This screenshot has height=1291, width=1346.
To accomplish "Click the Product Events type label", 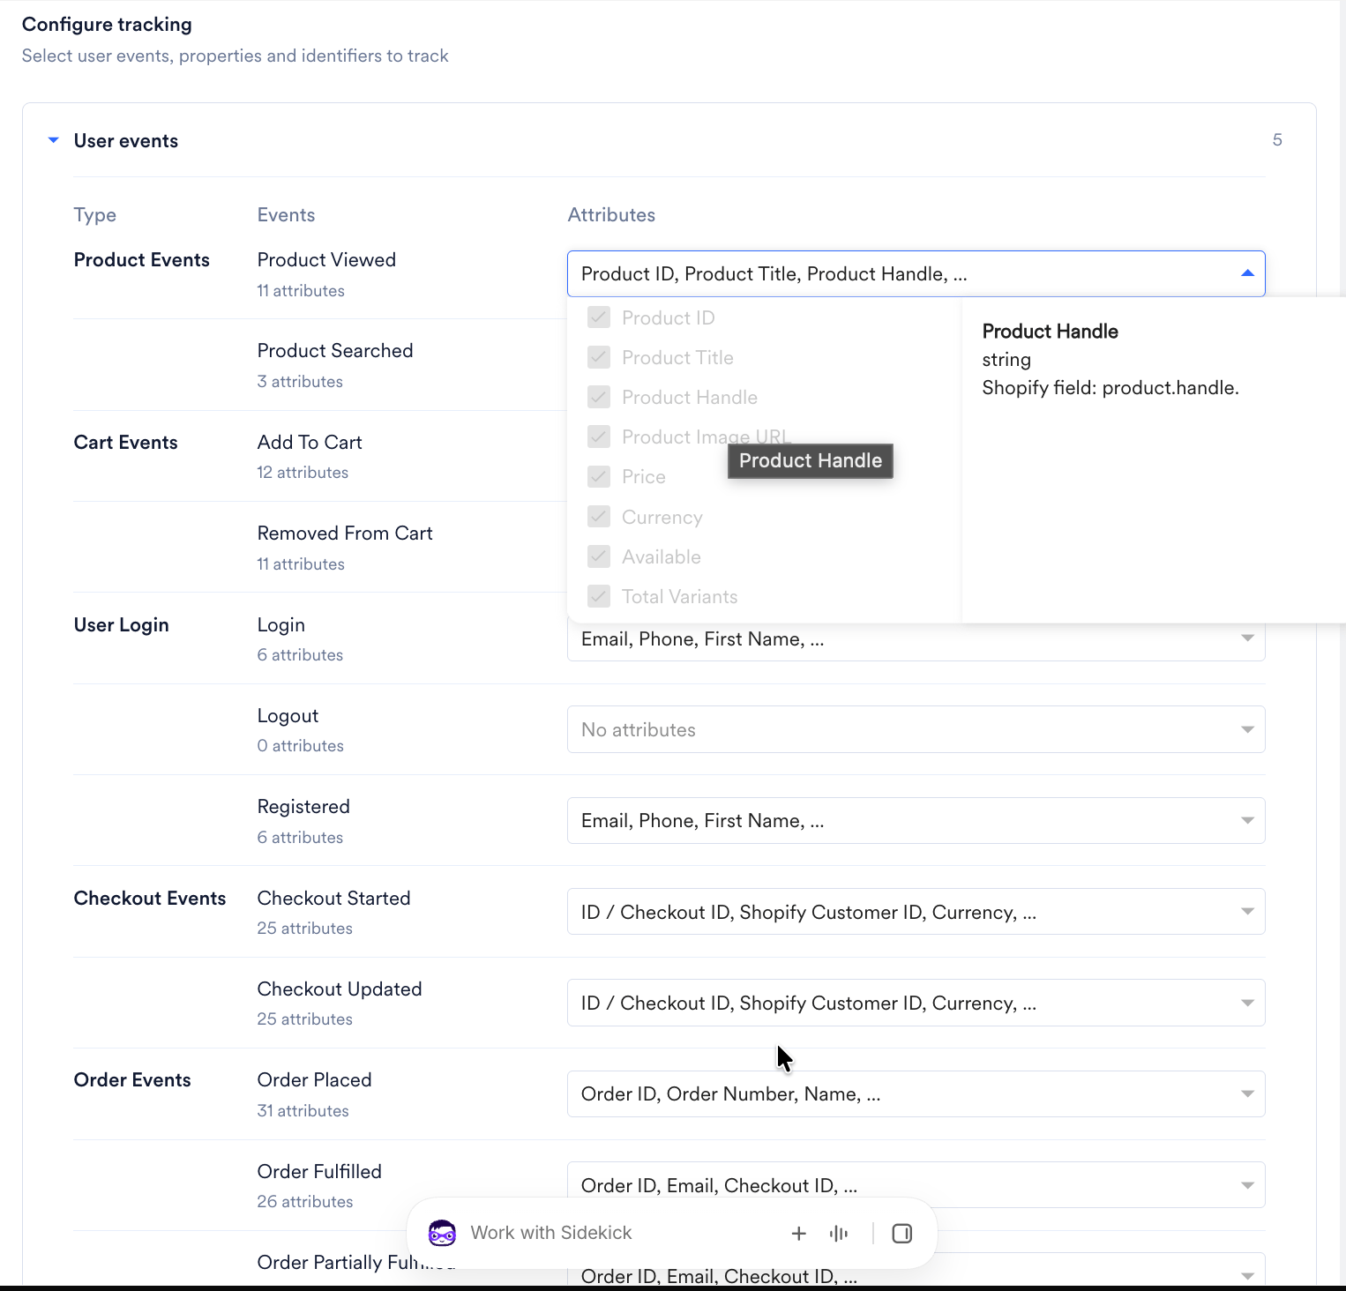I will [142, 260].
